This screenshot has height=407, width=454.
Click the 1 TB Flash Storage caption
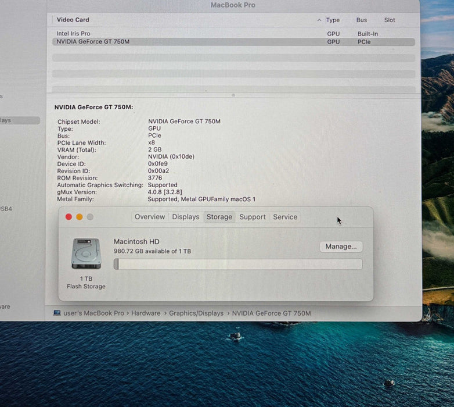click(x=86, y=283)
